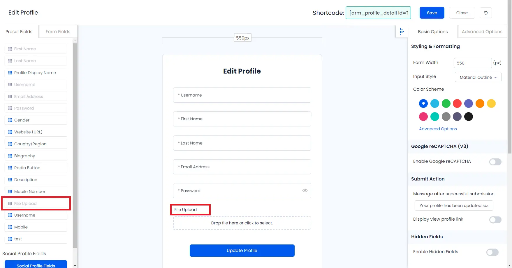The image size is (512, 268).
Task: Click the left panel scroll down arrow
Action: (x=75, y=265)
